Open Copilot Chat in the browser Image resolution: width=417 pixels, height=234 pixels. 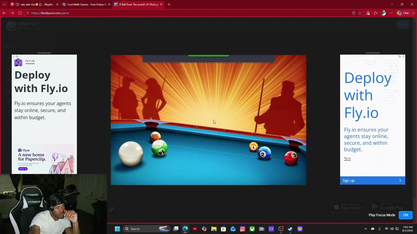tap(403, 13)
